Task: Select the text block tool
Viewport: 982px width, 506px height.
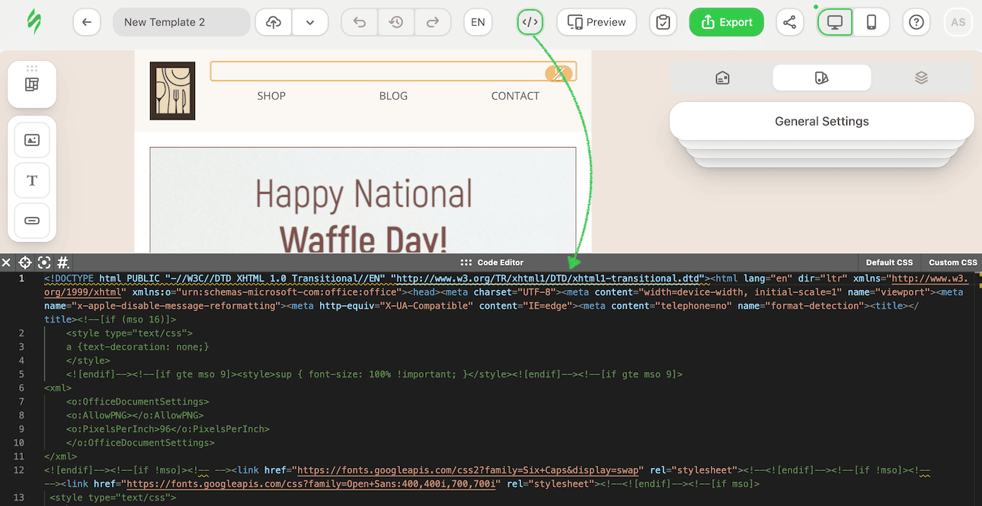Action: (x=32, y=180)
